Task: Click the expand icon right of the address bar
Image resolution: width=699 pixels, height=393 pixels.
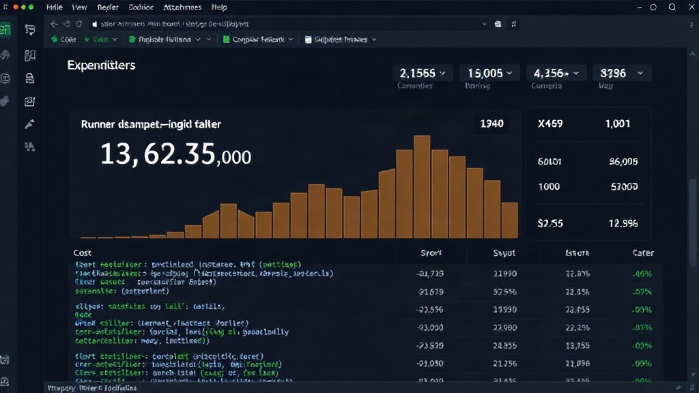Action: 513,24
